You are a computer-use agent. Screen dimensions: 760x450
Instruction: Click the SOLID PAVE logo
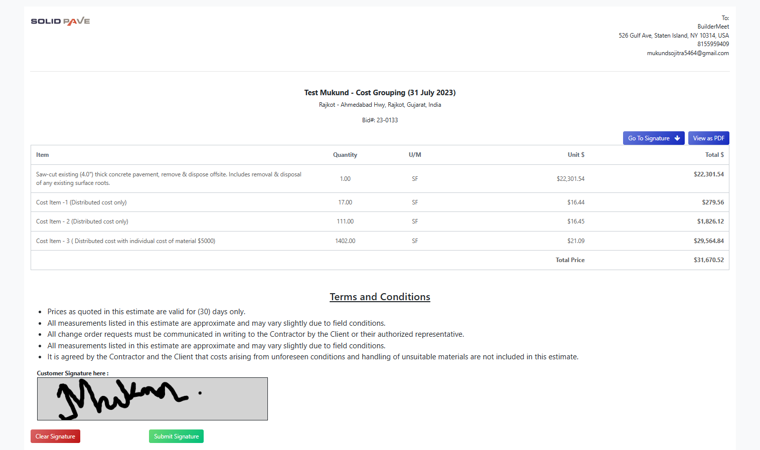click(60, 22)
